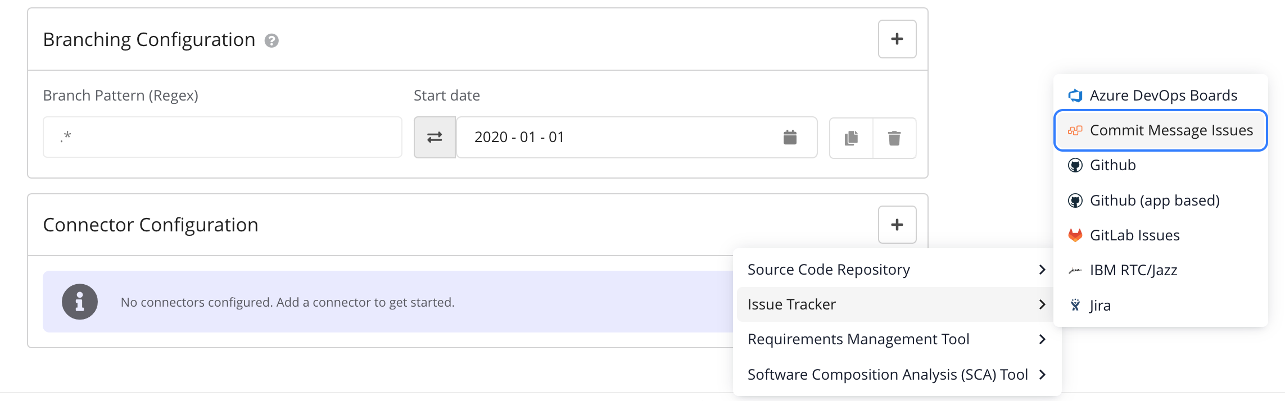Click the Commit Message Issues orange icon

pos(1075,130)
